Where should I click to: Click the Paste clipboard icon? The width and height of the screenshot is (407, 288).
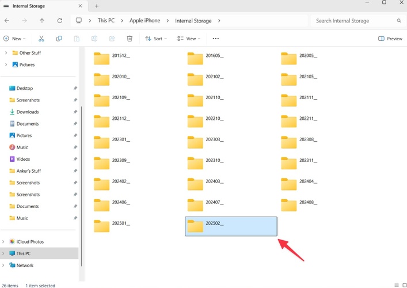click(x=77, y=39)
